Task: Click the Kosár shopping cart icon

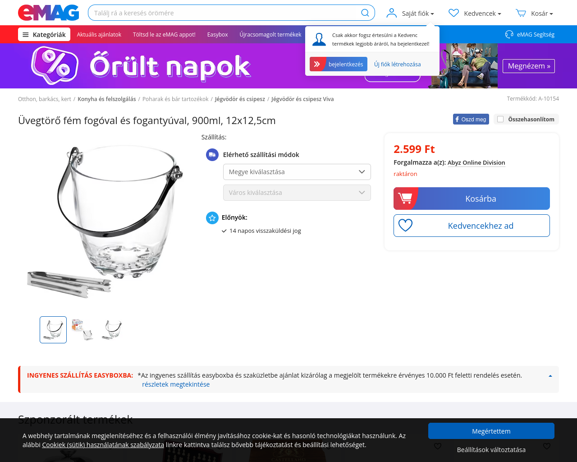Action: pos(521,13)
